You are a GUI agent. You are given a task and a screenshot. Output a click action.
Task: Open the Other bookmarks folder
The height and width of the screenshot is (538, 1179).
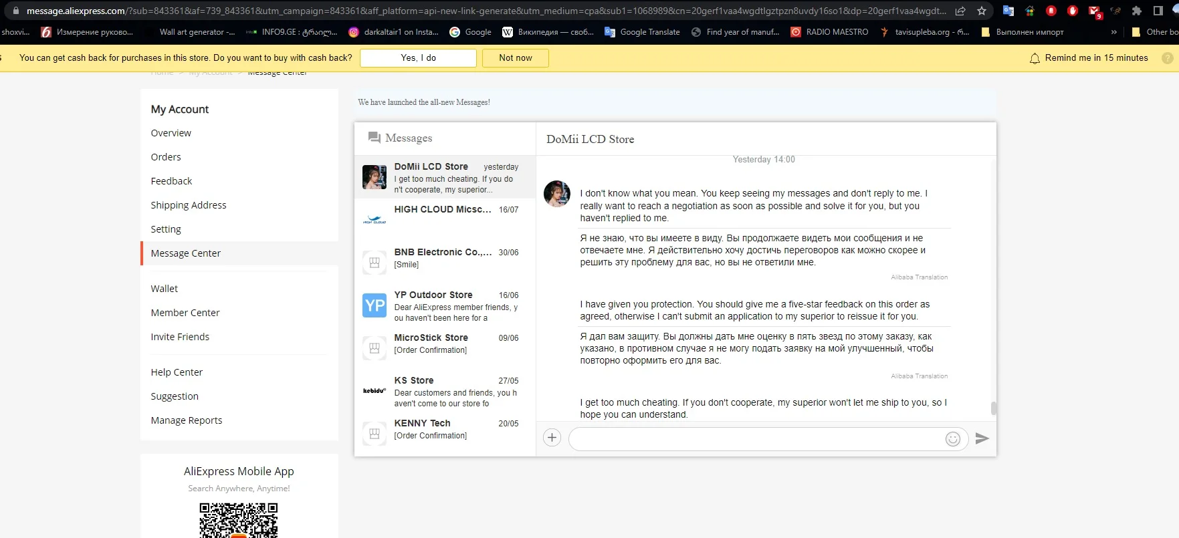1154,32
